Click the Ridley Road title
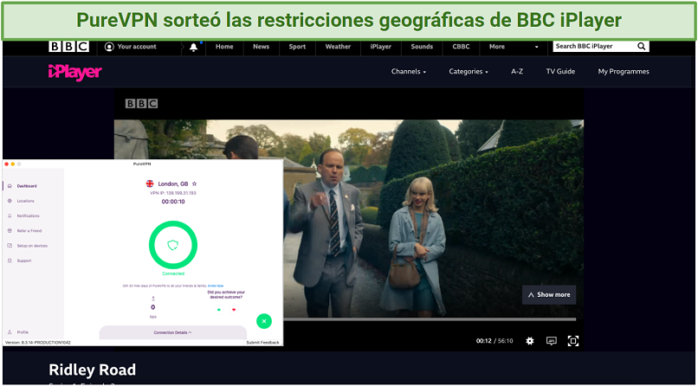 click(92, 370)
